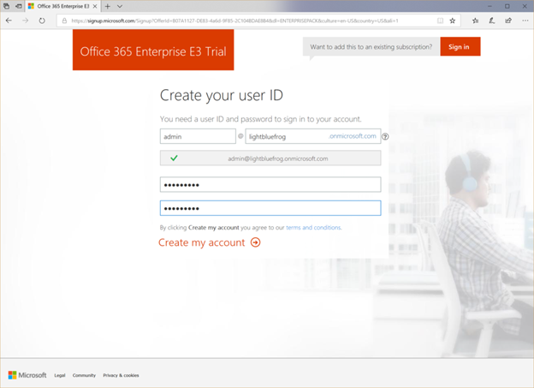The width and height of the screenshot is (534, 388).
Task: Select the Office 365 Enterprise E3 tab
Action: click(63, 6)
